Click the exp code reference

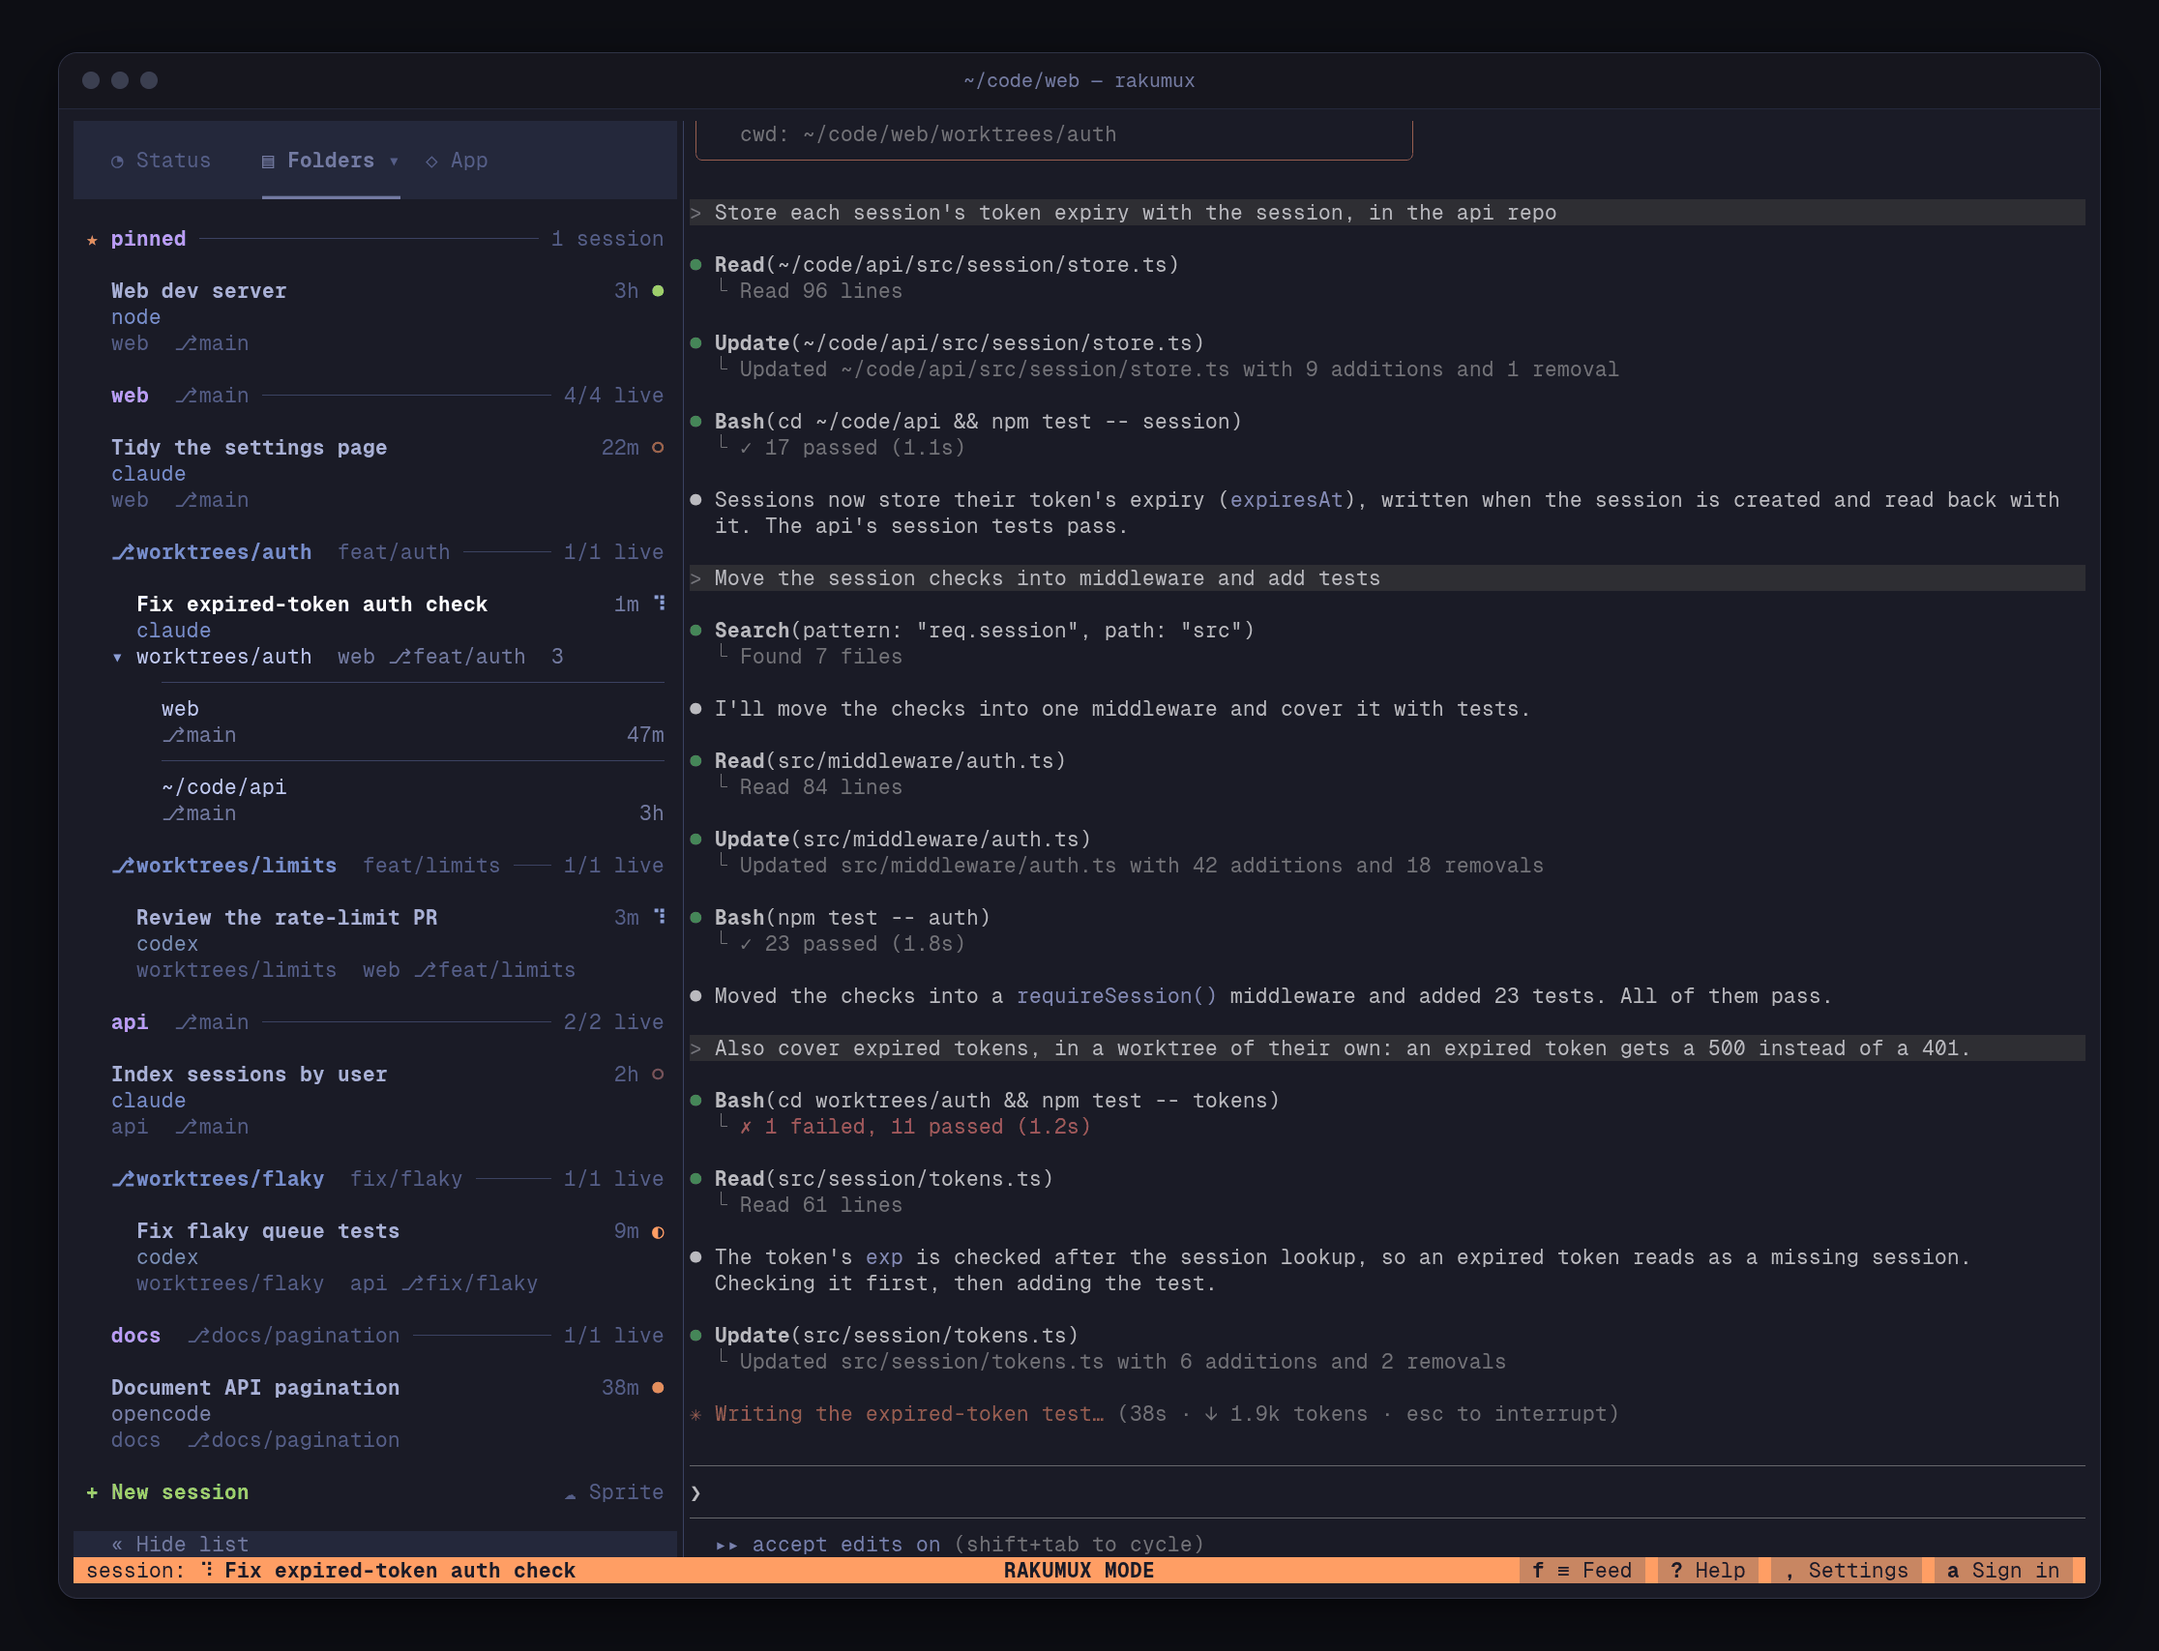(x=884, y=1257)
